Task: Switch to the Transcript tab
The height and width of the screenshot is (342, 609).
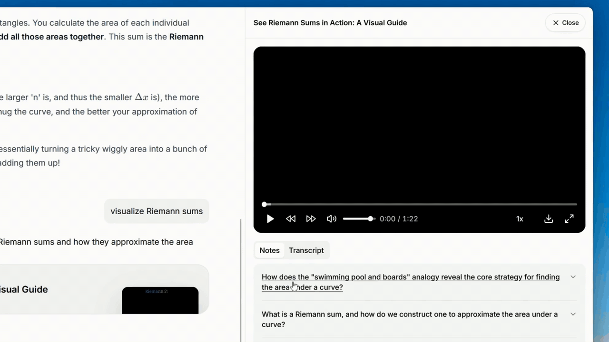Action: (x=306, y=250)
